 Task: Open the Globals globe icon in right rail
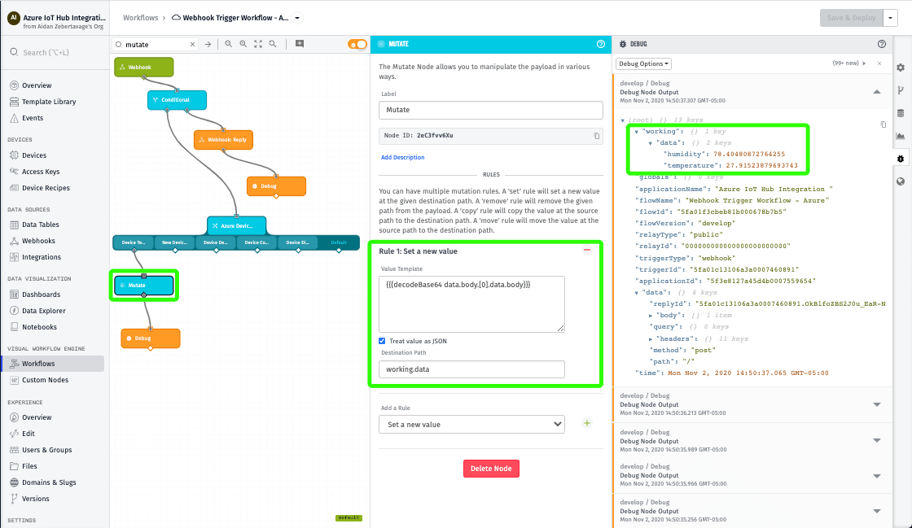coord(901,181)
